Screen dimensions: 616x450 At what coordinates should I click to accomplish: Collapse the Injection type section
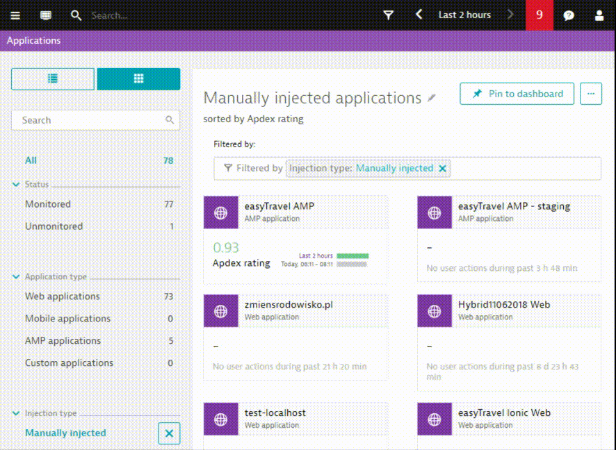pyautogui.click(x=16, y=413)
